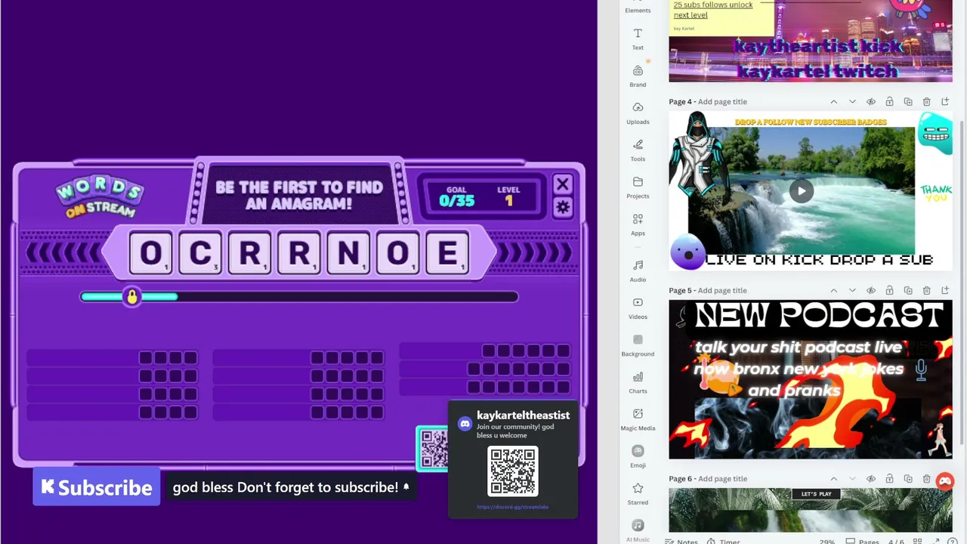The image size is (967, 544).
Task: Delete Page 6 with trash icon
Action: click(926, 478)
